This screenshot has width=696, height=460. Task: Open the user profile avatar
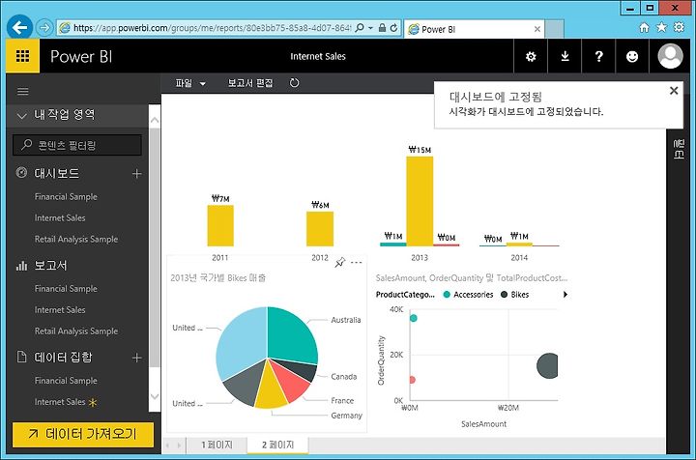670,56
